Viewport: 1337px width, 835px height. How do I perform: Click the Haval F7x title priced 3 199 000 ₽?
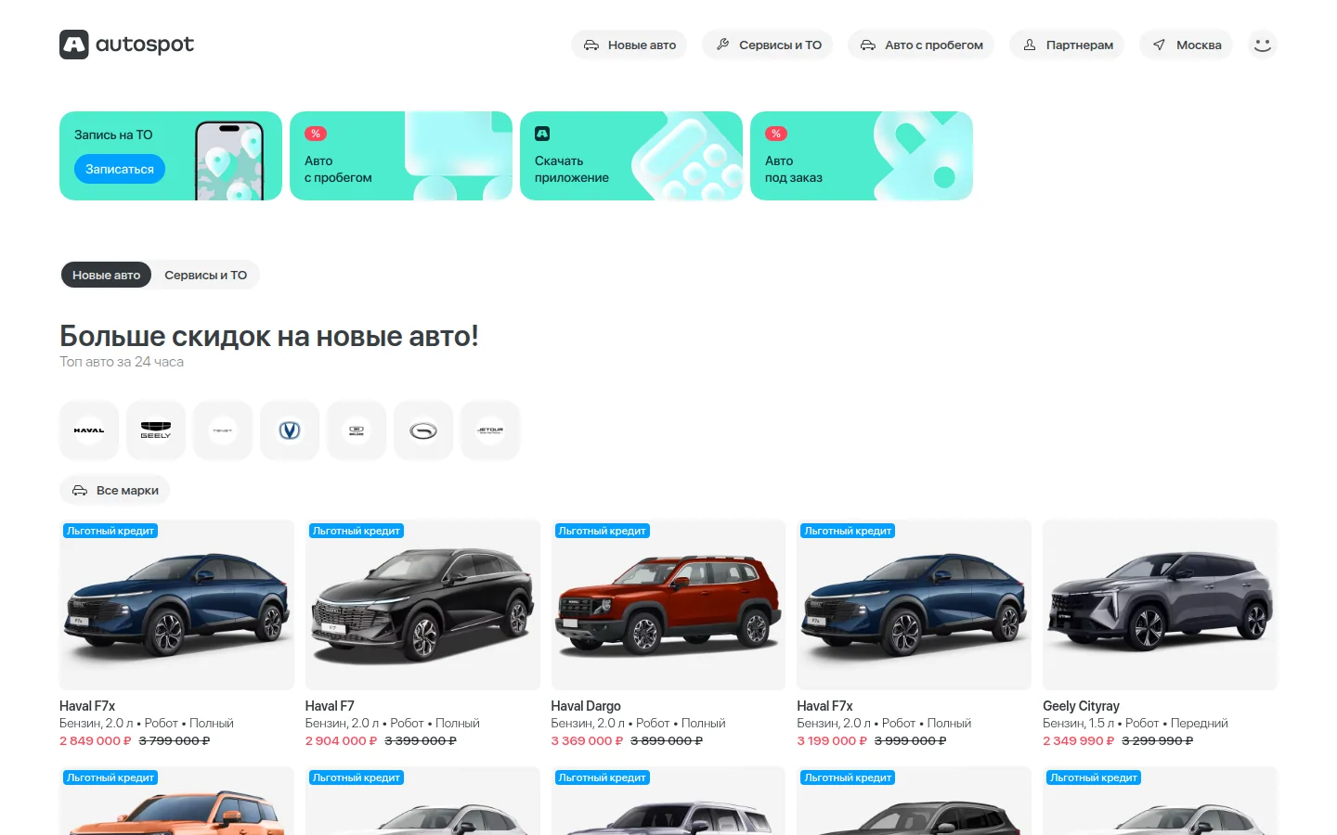(x=824, y=706)
